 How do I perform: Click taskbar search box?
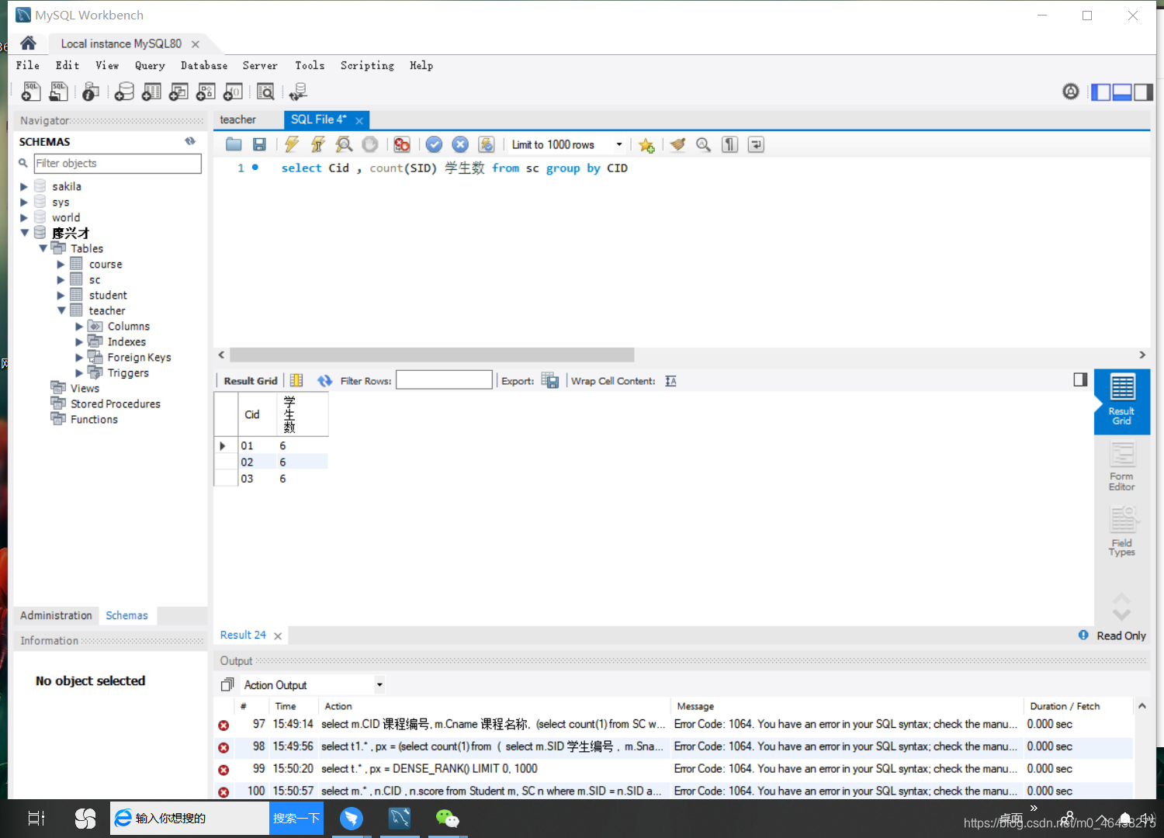(190, 819)
